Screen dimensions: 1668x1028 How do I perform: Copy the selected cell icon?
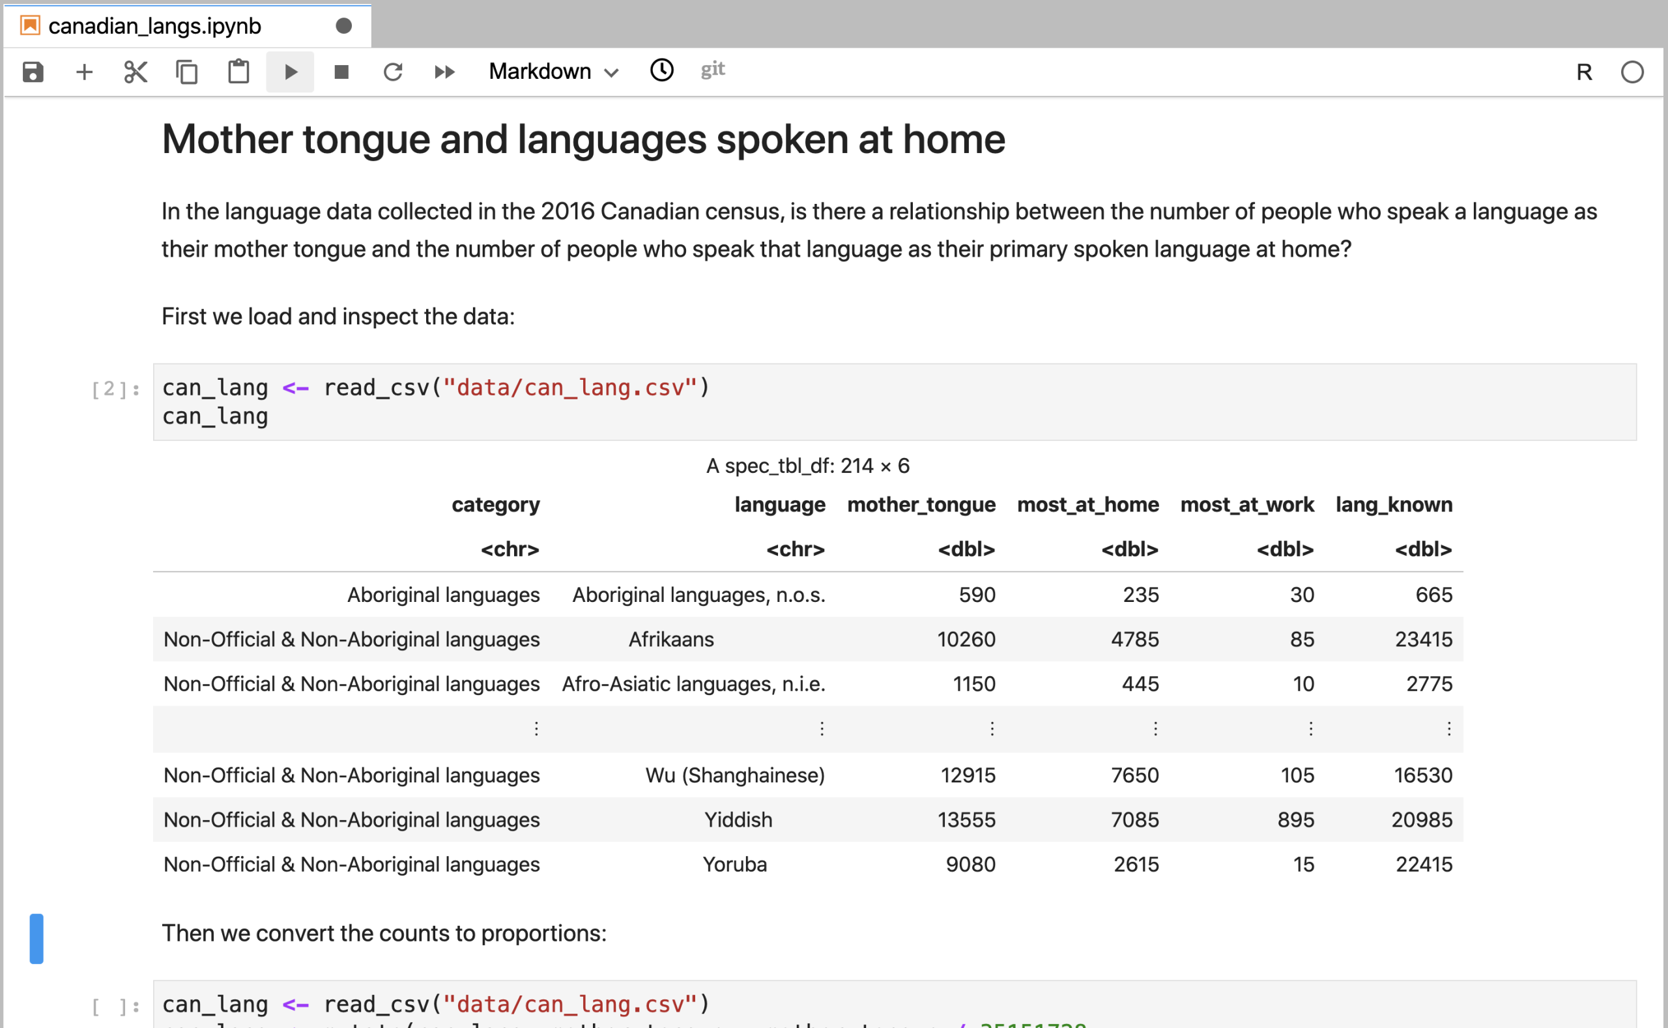pos(187,72)
